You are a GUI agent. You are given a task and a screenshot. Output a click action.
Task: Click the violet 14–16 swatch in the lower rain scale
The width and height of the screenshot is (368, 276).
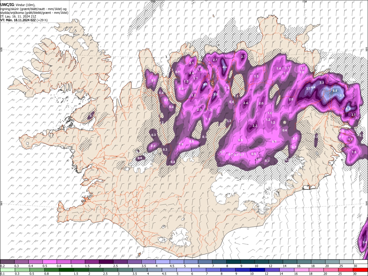click(x=287, y=270)
